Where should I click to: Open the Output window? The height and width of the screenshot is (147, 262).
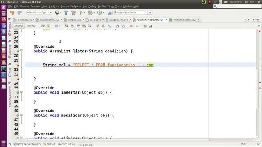49,144
